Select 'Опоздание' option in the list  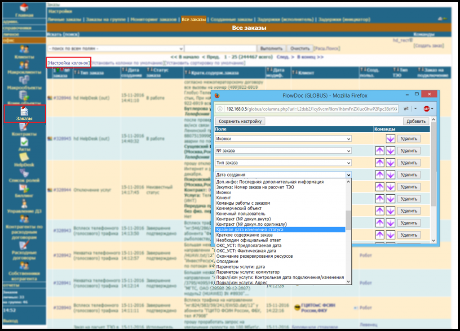point(280,261)
